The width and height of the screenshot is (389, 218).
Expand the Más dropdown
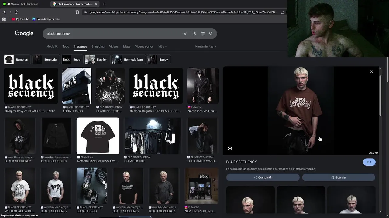pos(162,46)
